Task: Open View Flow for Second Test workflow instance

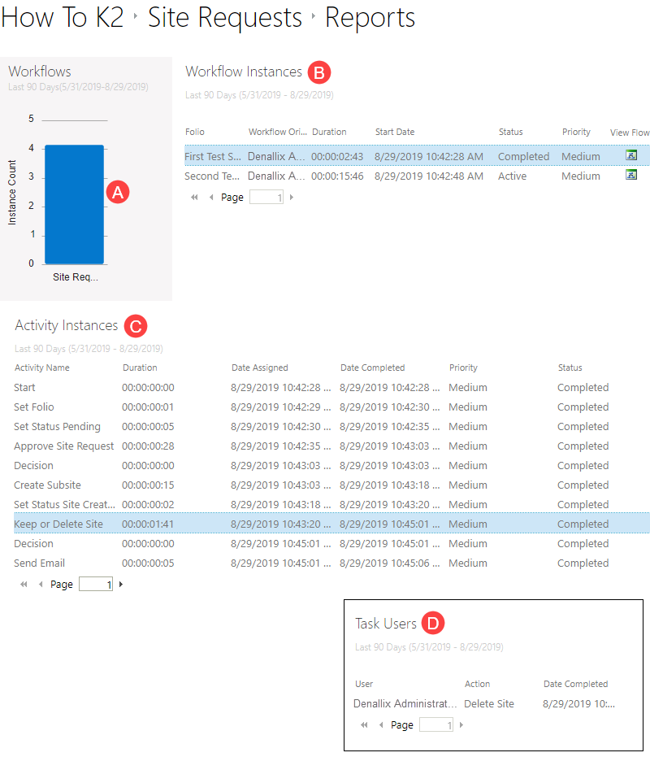Action: (631, 176)
